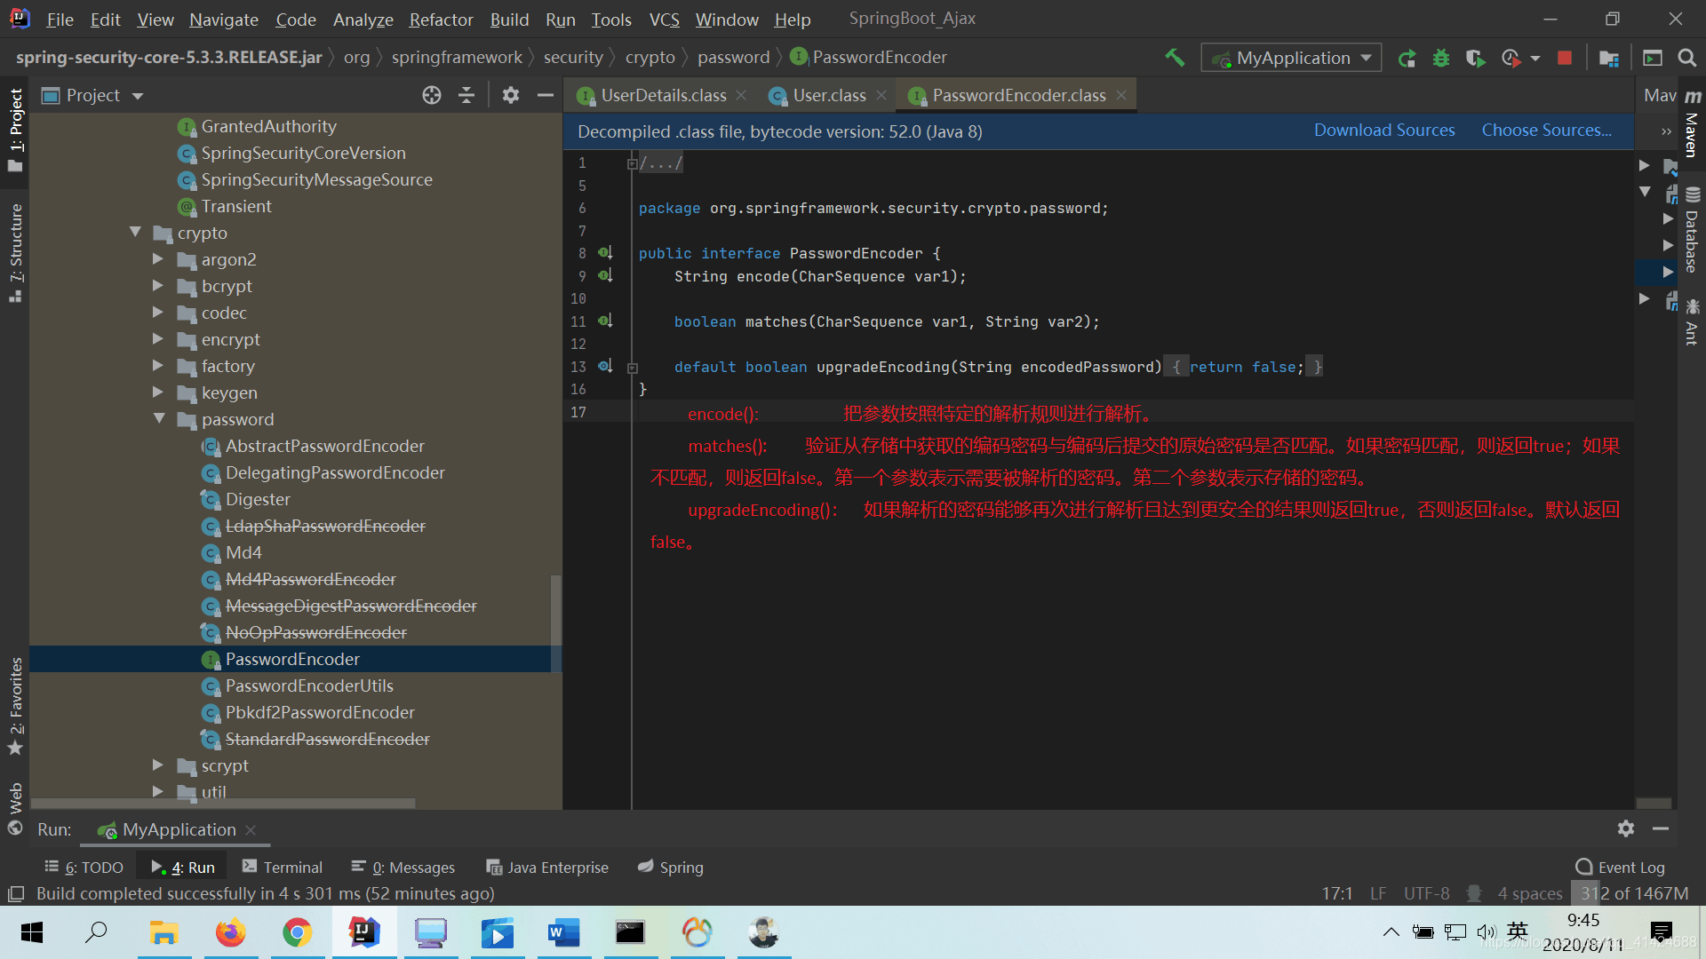Open the Messages tool window
Image resolution: width=1706 pixels, height=959 pixels.
click(x=403, y=868)
